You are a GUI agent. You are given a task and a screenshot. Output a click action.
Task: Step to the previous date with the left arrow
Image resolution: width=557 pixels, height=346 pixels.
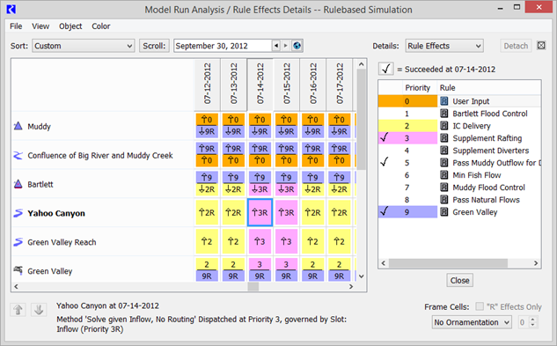coord(276,46)
